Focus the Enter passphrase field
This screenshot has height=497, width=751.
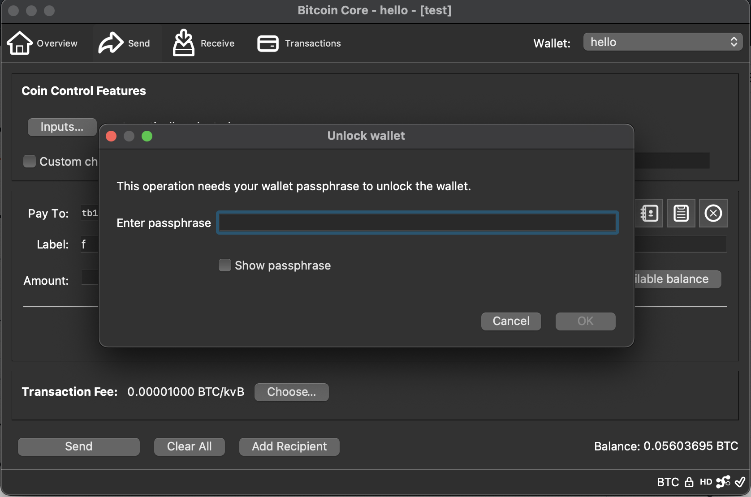(417, 223)
